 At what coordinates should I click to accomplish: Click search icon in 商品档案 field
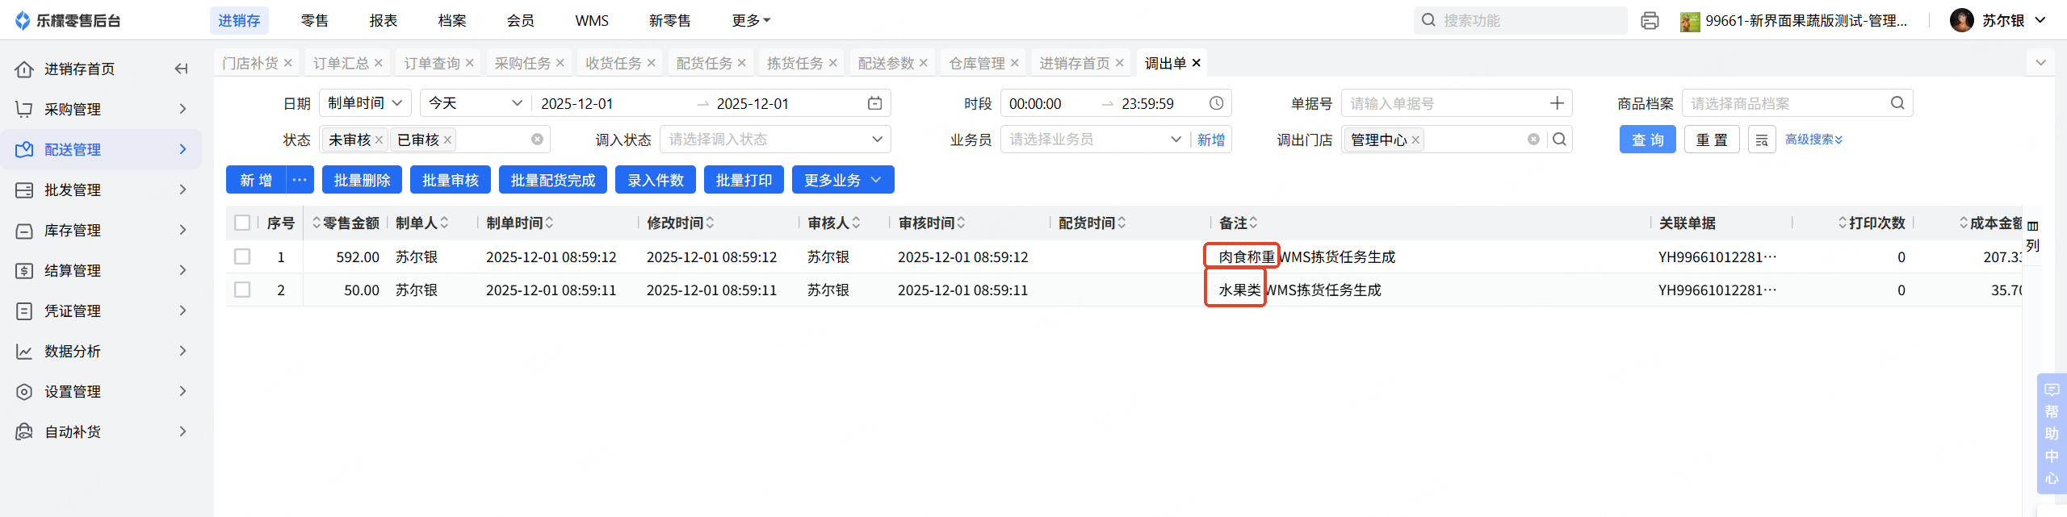tap(1897, 103)
